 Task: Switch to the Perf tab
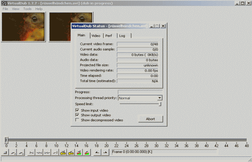pos(109,36)
